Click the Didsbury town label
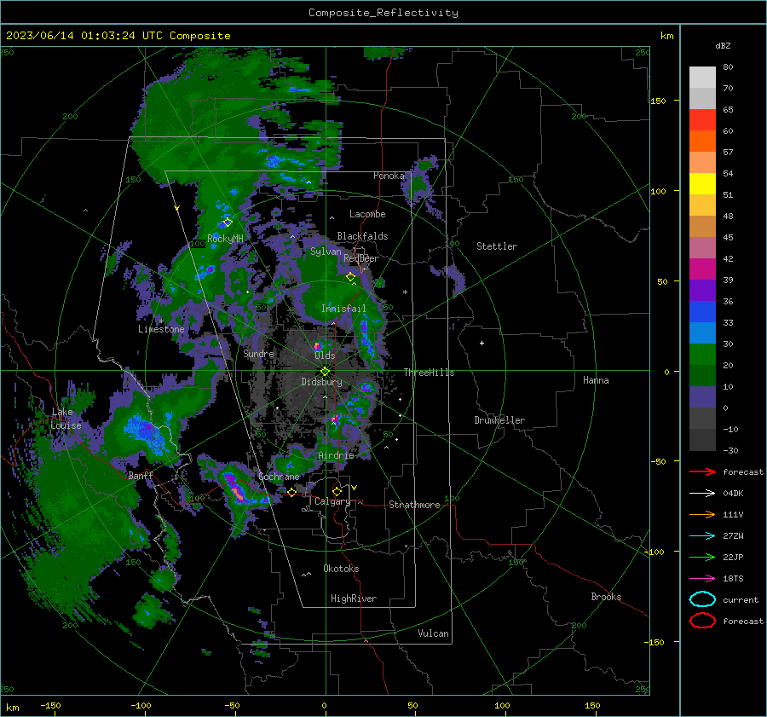767x717 pixels. point(322,382)
